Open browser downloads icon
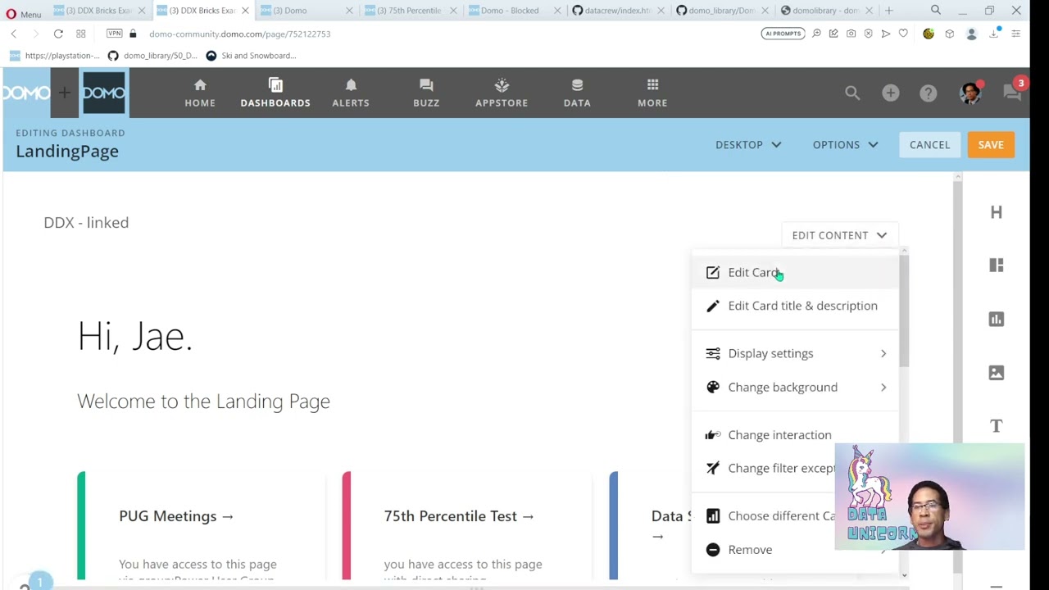 [x=994, y=34]
